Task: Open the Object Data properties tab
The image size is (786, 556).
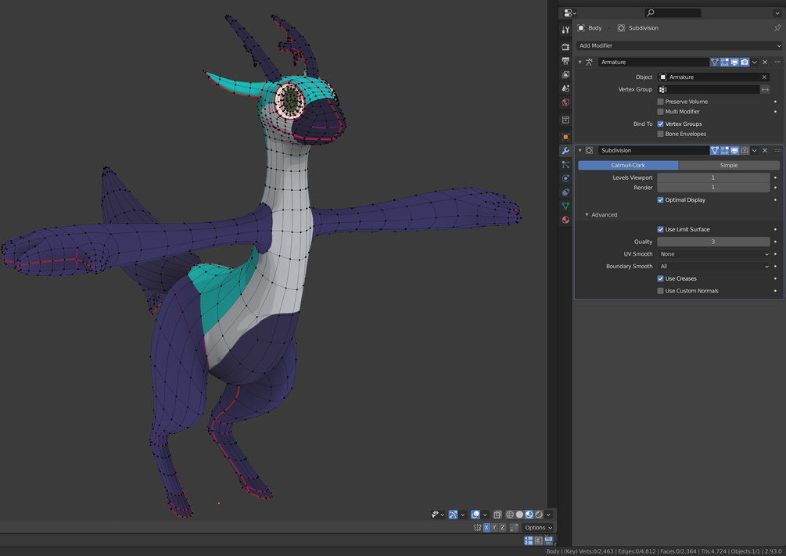Action: pos(565,206)
